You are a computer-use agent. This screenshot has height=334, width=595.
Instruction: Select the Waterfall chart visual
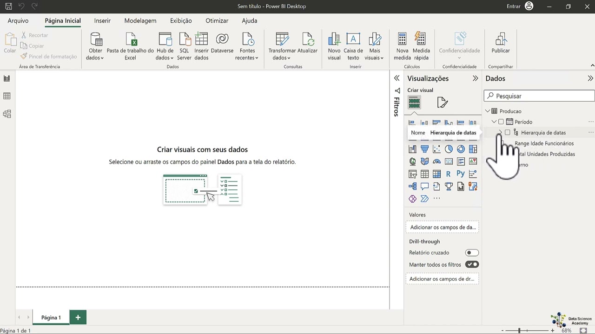412,149
